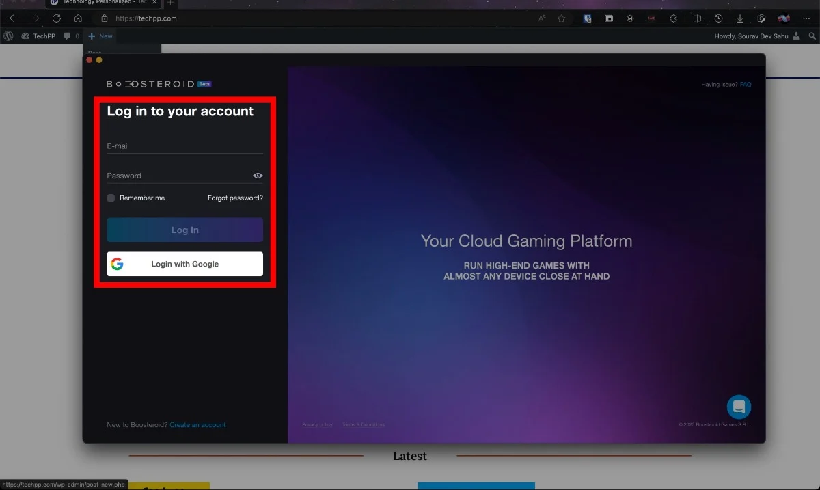Click the Password input field

(x=179, y=176)
